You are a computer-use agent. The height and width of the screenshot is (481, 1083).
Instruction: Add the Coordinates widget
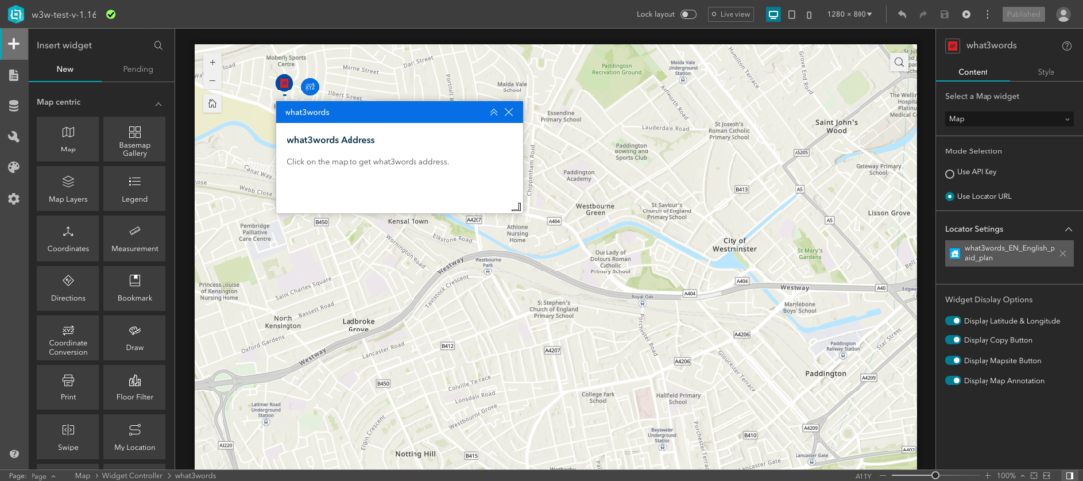point(68,238)
